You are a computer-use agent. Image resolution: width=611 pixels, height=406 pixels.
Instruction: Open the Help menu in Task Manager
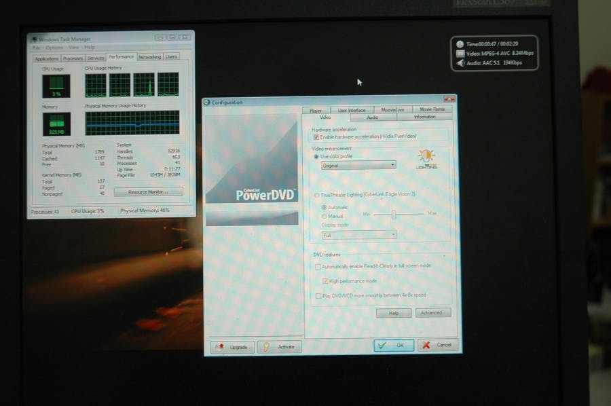pyautogui.click(x=89, y=48)
